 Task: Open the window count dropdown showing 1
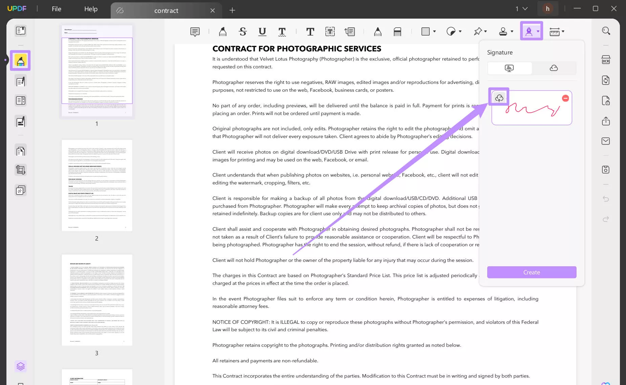521,9
